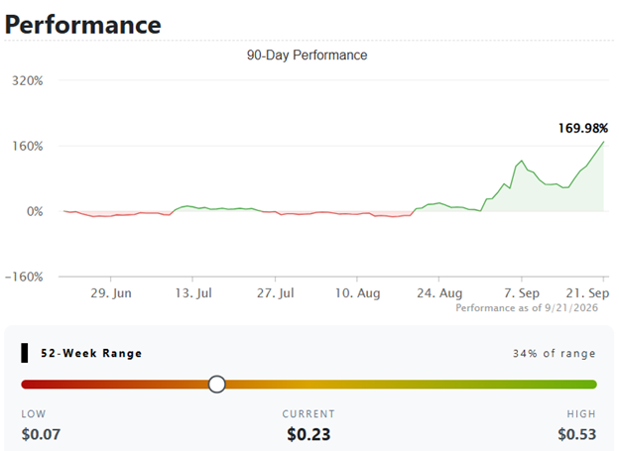Click the 34% of range label
This screenshot has width=619, height=451.
554,353
